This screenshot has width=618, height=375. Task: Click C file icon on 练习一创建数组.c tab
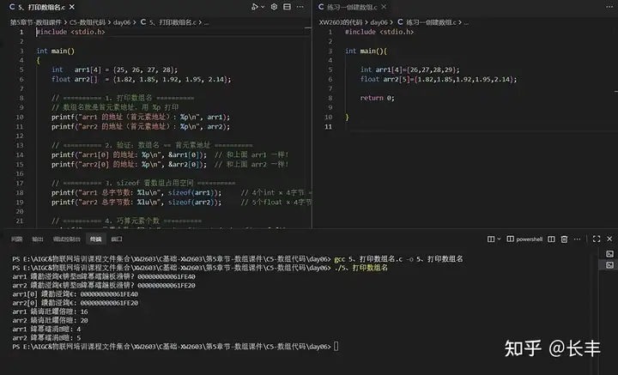[x=321, y=7]
